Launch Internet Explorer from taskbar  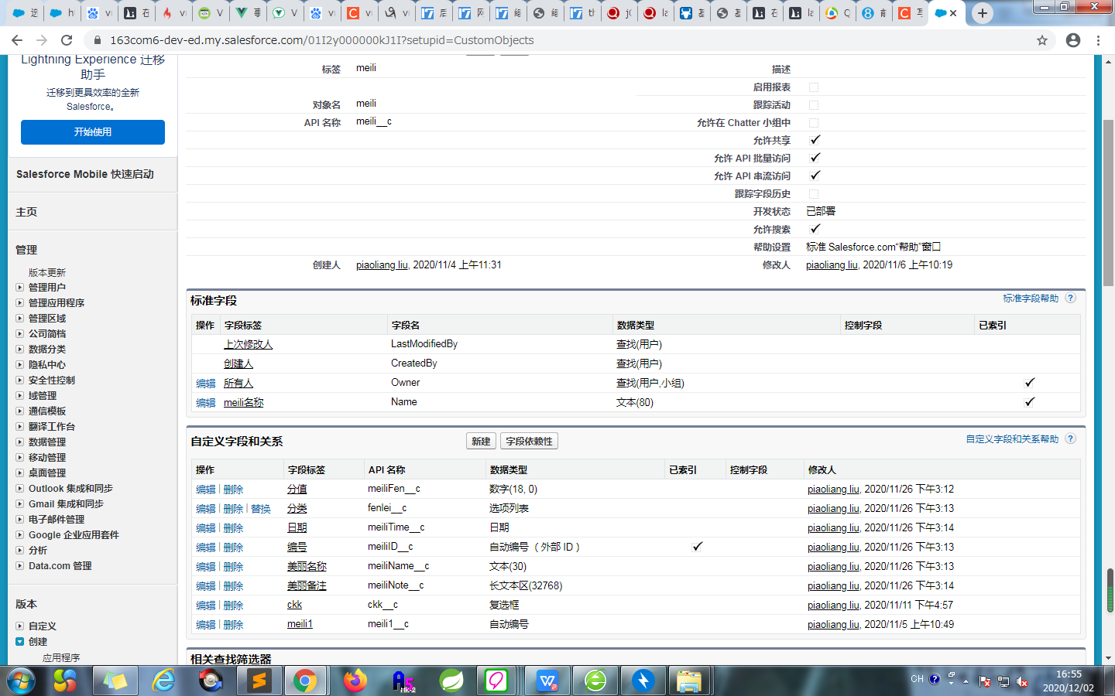point(163,681)
